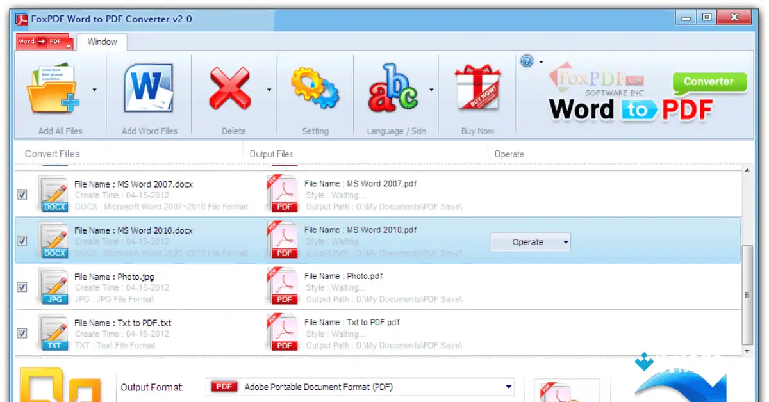Uncheck the Txt to PDF.txt entry
Screen dimensions: 769x402
click(22, 332)
